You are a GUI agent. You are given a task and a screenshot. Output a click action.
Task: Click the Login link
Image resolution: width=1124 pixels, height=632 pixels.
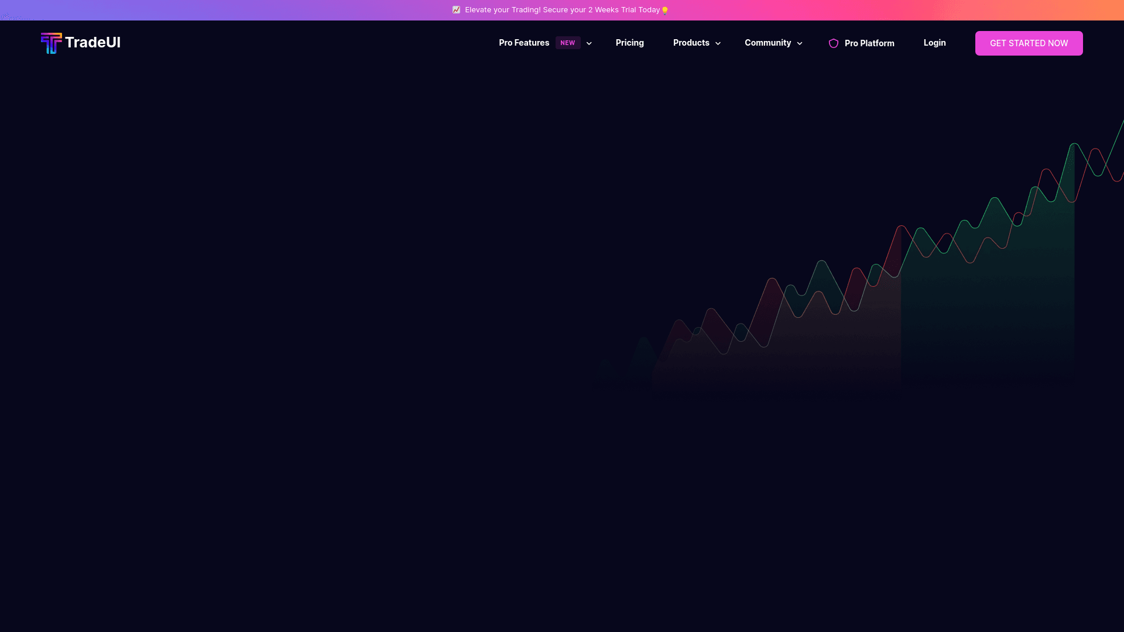(x=934, y=43)
